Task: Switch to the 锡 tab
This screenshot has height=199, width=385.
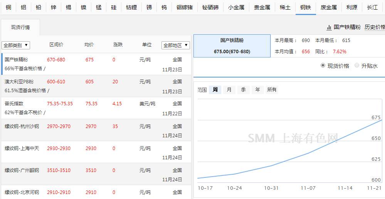Action: pyautogui.click(x=69, y=7)
